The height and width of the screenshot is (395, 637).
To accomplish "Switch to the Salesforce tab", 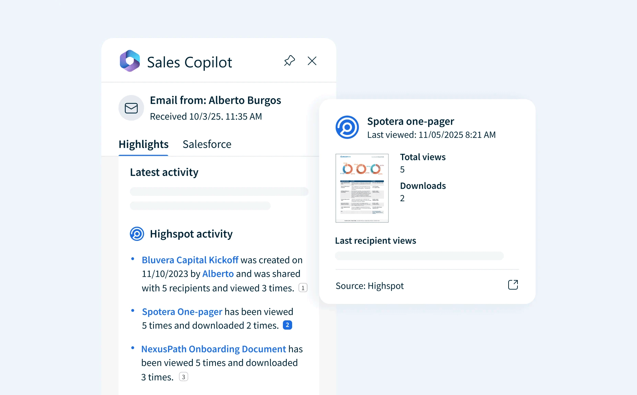I will [207, 144].
